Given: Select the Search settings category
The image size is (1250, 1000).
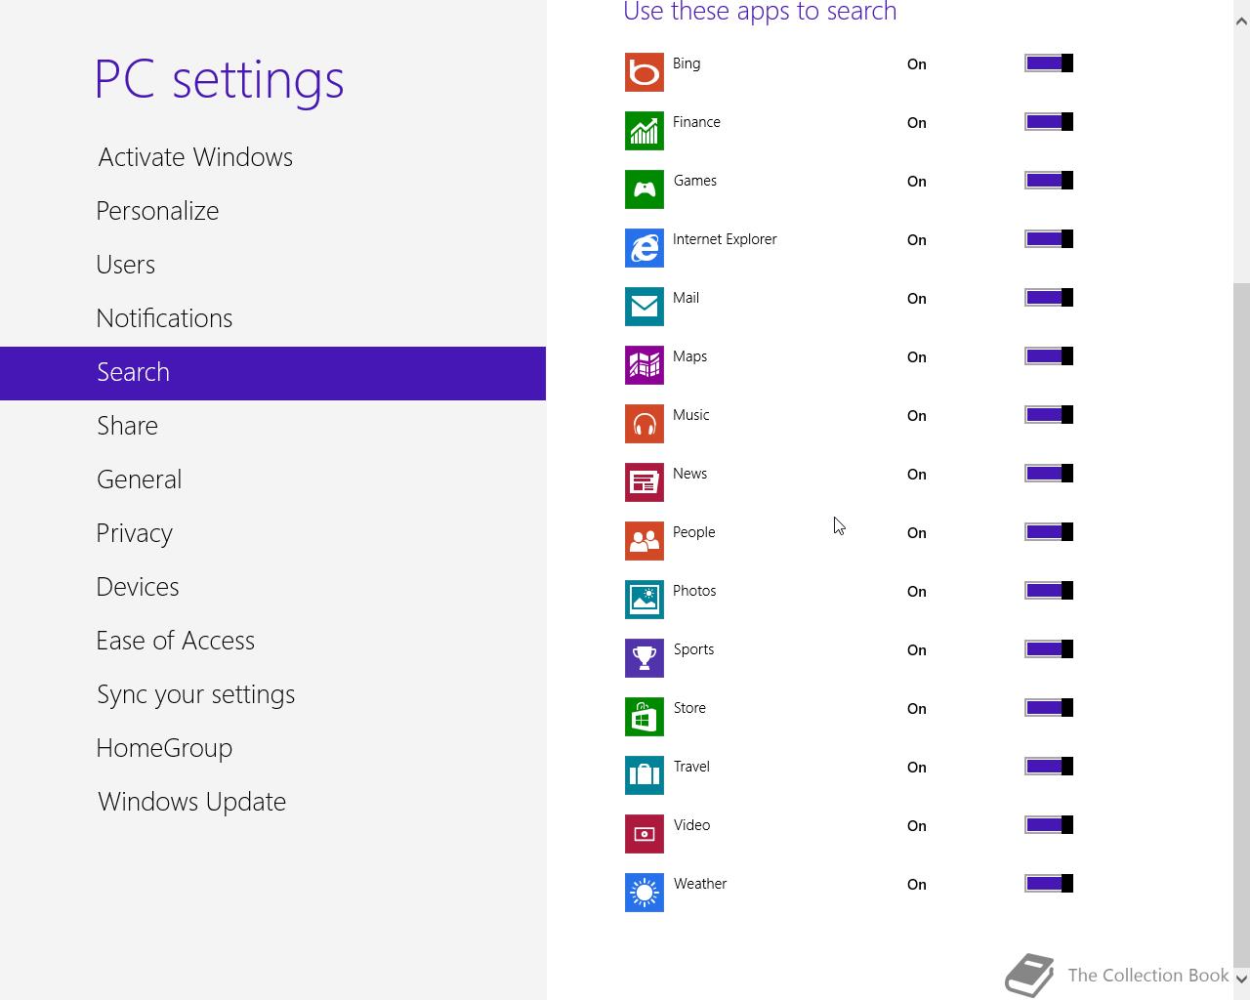Looking at the screenshot, I should [272, 373].
